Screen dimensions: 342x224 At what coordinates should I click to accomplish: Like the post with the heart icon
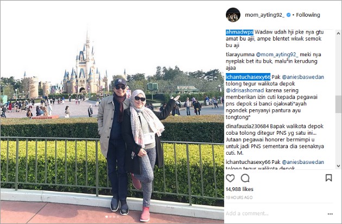click(x=230, y=178)
